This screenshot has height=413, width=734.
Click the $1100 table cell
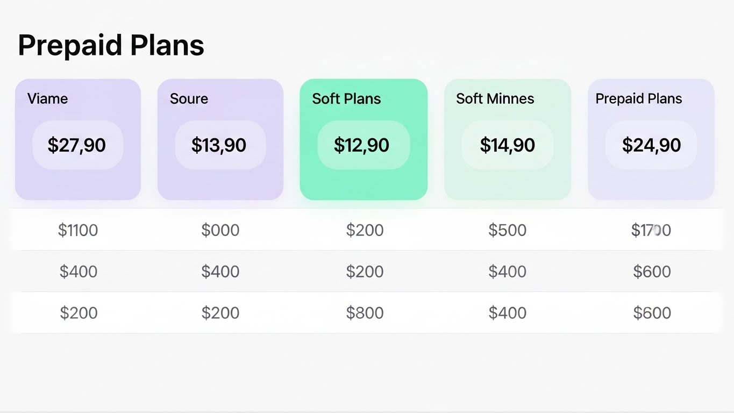(x=78, y=230)
